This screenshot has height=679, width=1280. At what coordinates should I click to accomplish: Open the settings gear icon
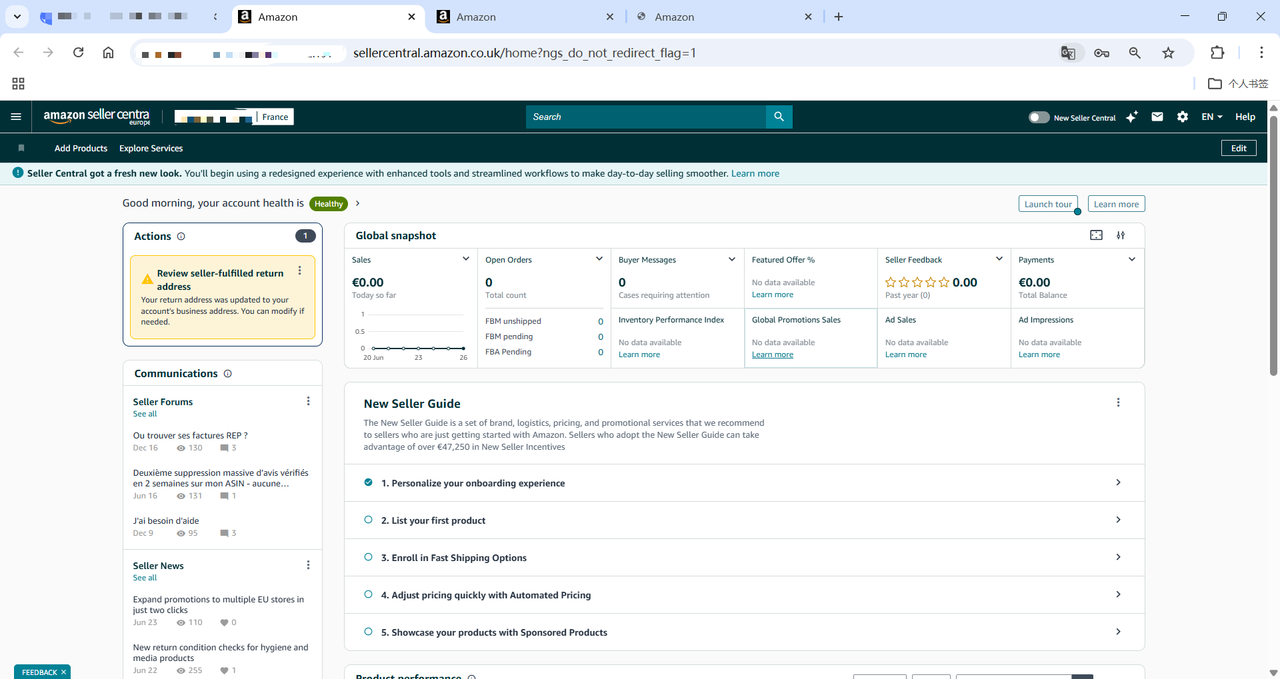1183,117
